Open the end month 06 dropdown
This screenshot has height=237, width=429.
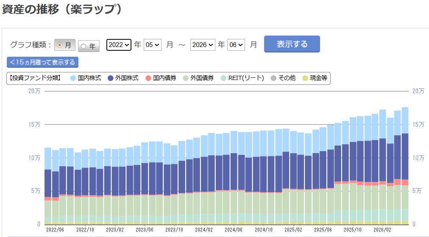click(236, 45)
